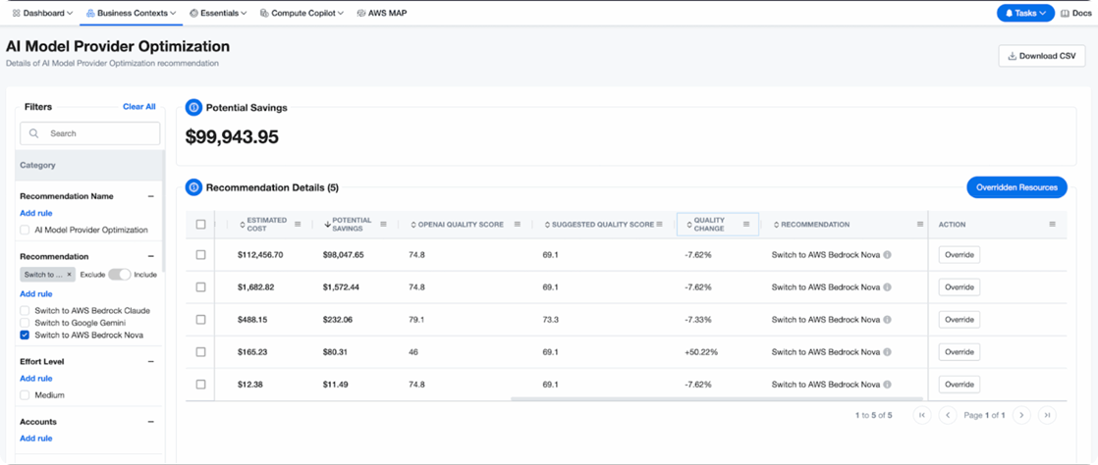1098x465 pixels.
Task: Select the $488.15 row checkbox
Action: [x=201, y=320]
